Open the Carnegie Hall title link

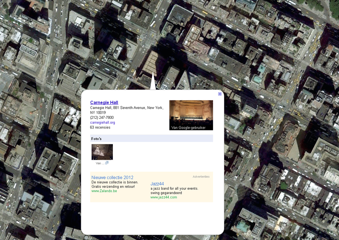[x=104, y=102]
